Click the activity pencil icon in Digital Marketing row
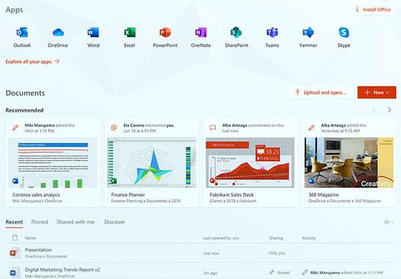The height and width of the screenshot is (279, 401). pyautogui.click(x=305, y=272)
